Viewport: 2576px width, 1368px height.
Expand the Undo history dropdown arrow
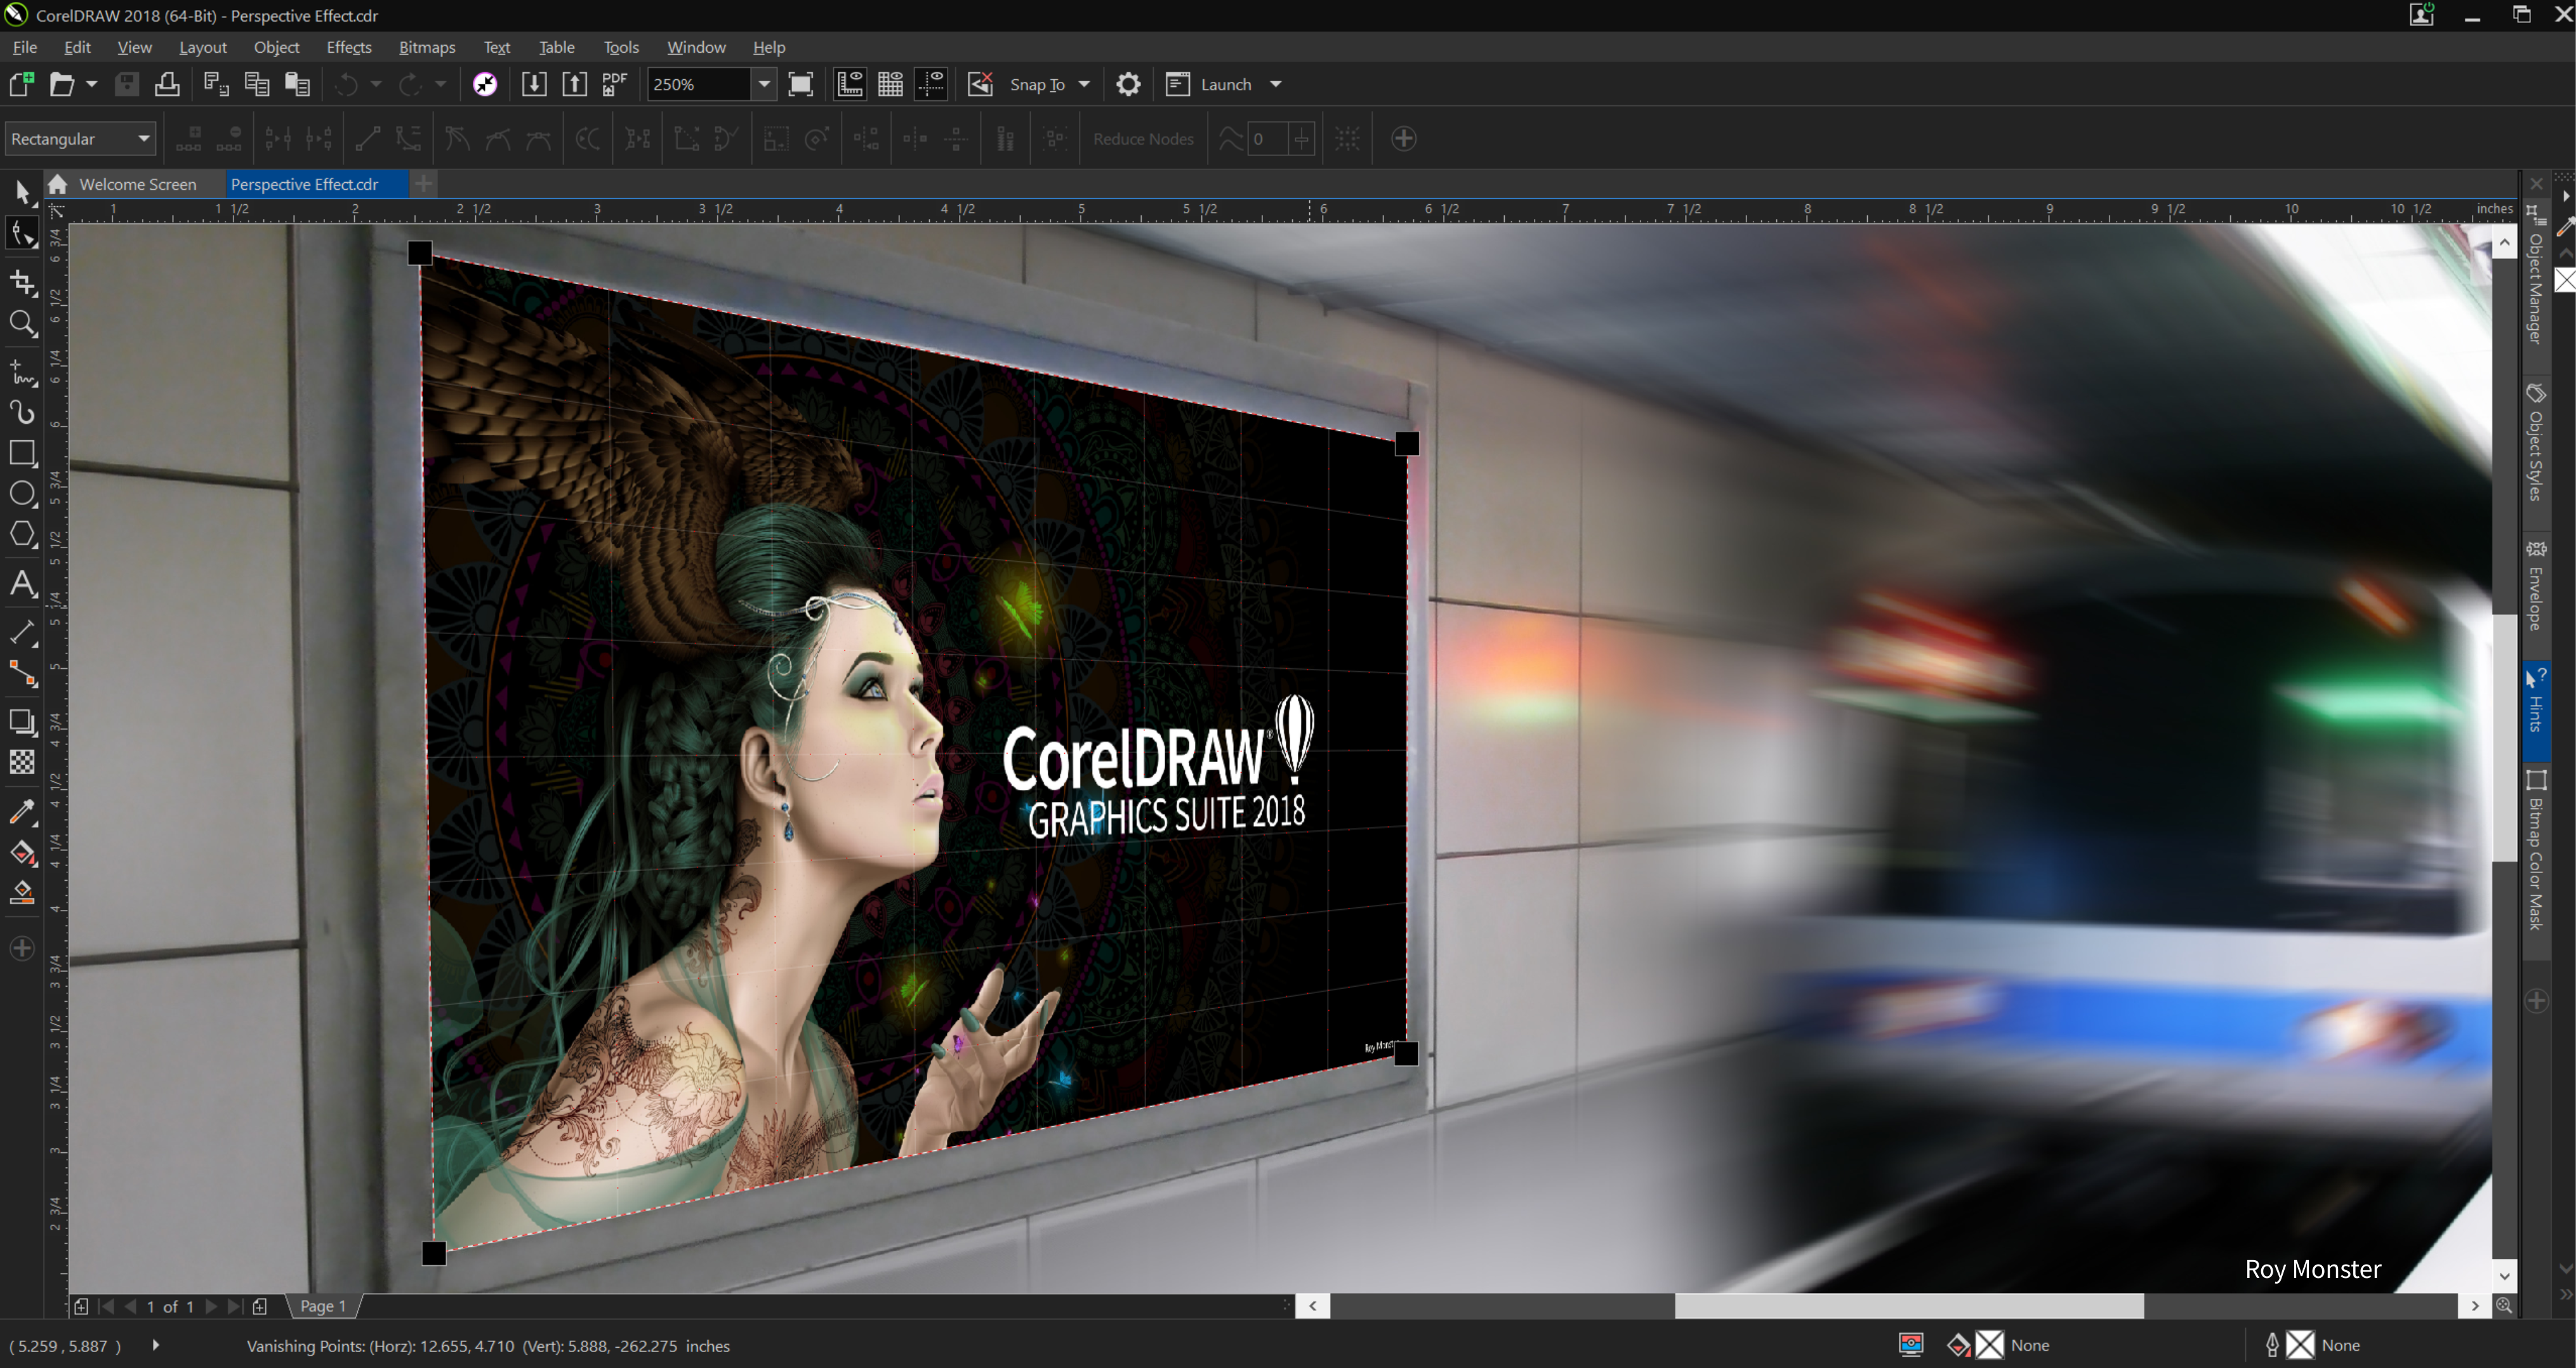point(376,84)
